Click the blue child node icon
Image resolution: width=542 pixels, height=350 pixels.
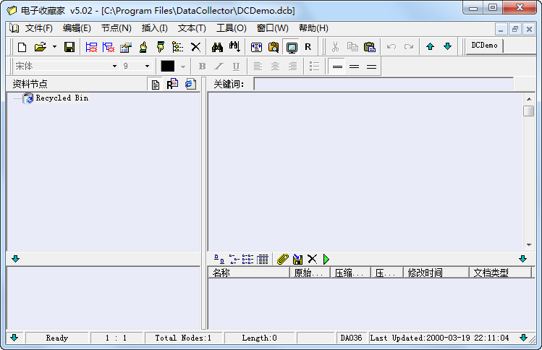[109, 47]
